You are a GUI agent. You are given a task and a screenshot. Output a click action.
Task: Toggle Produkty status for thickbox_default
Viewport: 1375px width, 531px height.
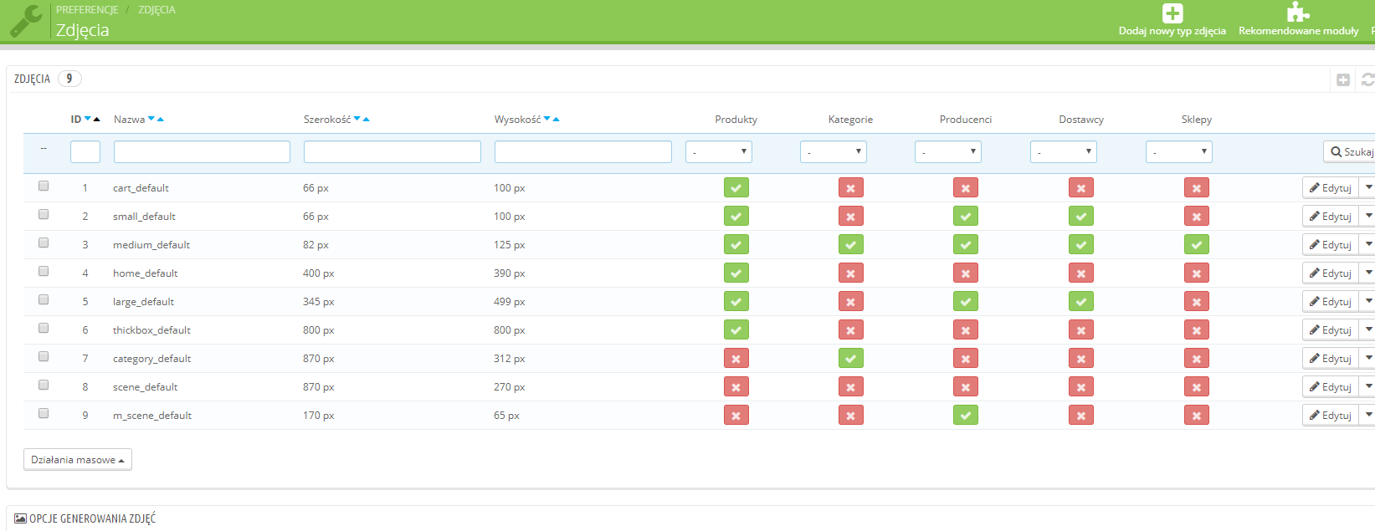[x=736, y=330]
